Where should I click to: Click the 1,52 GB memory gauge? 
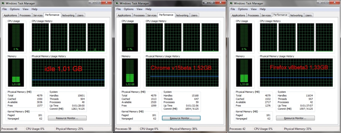click(x=130, y=73)
